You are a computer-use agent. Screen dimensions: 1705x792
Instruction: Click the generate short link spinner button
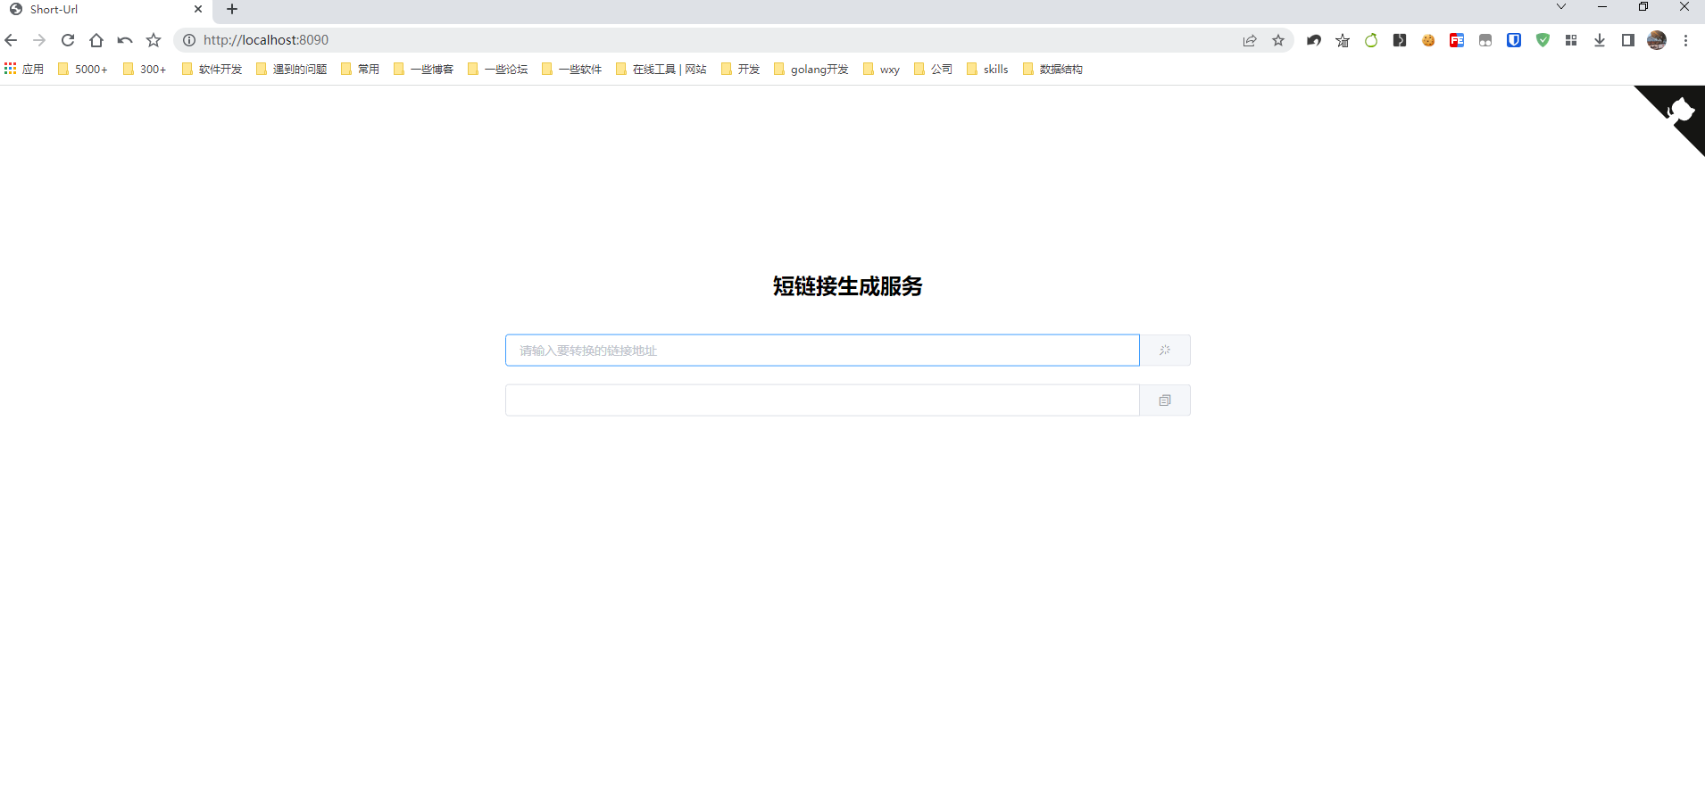coord(1165,351)
